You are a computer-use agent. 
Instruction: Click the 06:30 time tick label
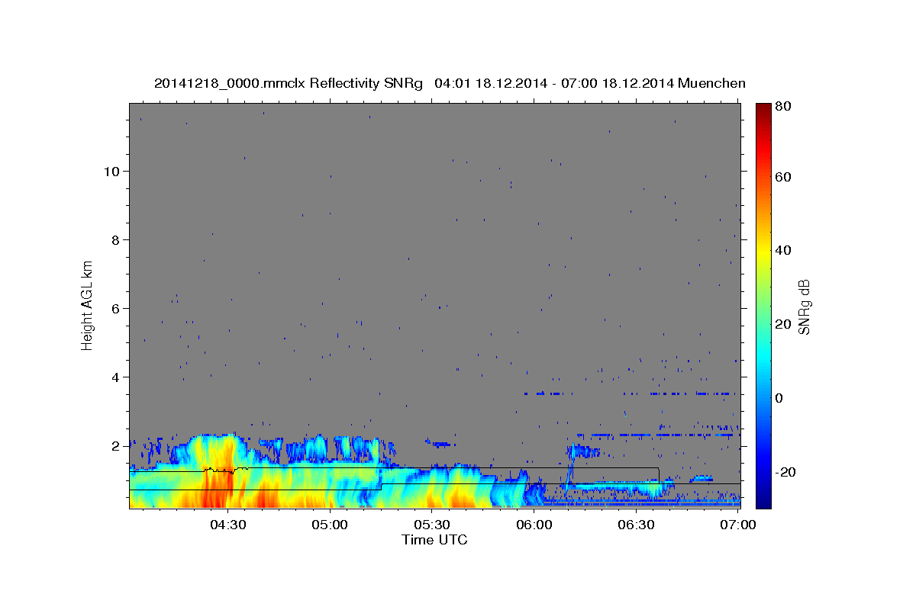point(636,525)
